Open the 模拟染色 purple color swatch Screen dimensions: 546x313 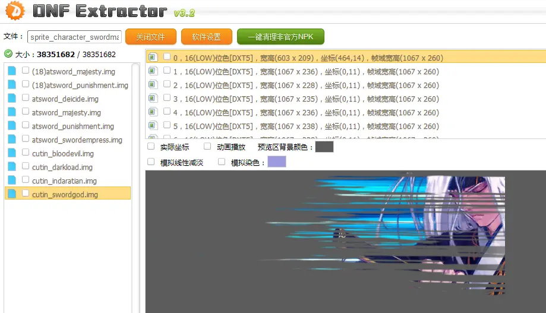pos(277,162)
